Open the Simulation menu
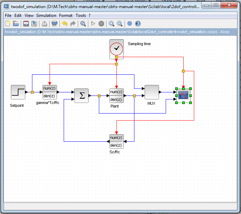This screenshot has height=214, width=241. point(46,16)
